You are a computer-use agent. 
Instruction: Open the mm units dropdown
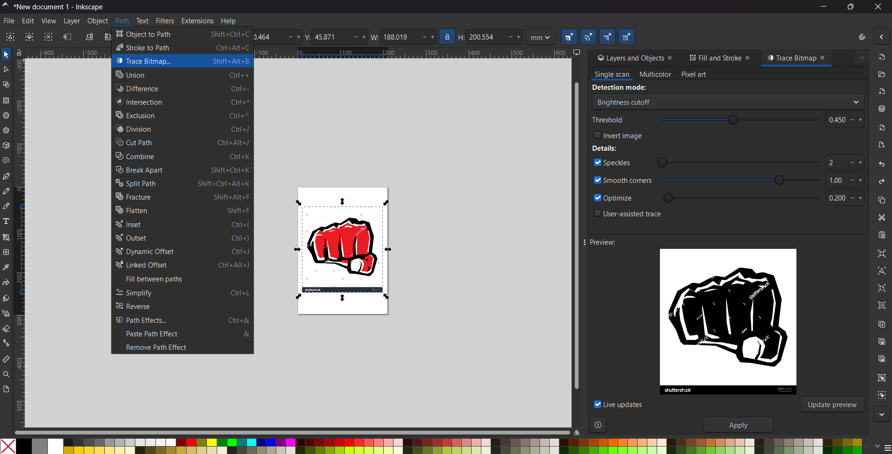pyautogui.click(x=540, y=37)
